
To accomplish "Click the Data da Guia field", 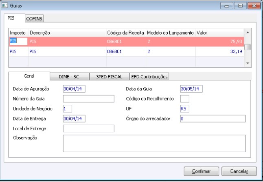I will 191,89.
